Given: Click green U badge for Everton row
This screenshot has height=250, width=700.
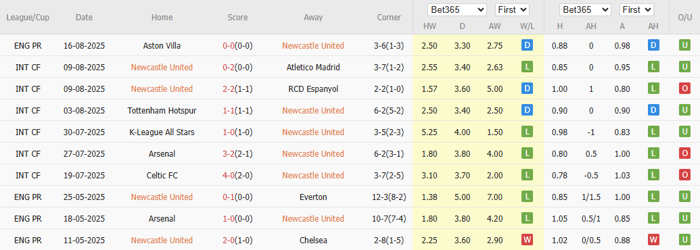Looking at the screenshot, I should (x=684, y=197).
